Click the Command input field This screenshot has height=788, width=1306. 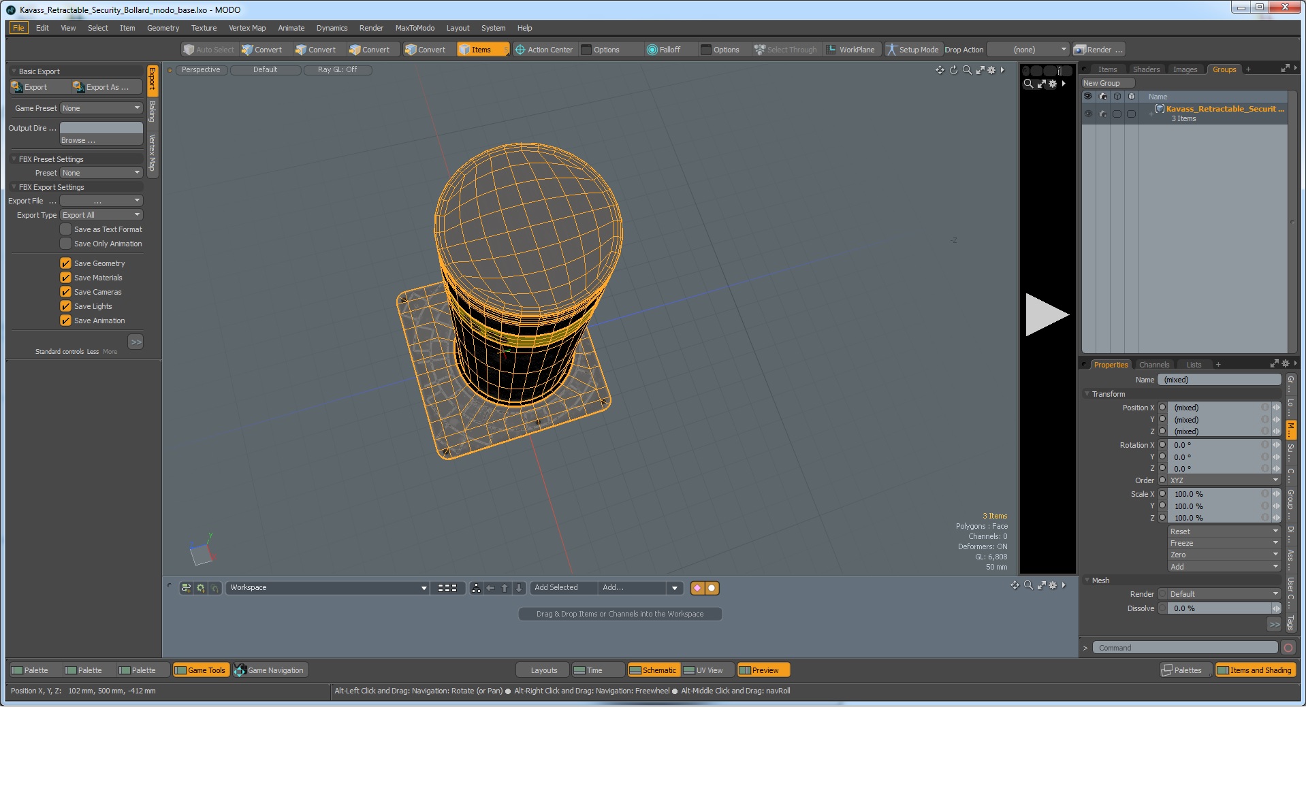click(1185, 648)
